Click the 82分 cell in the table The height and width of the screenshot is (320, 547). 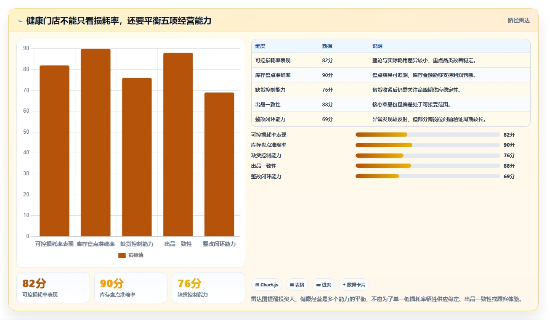(327, 61)
